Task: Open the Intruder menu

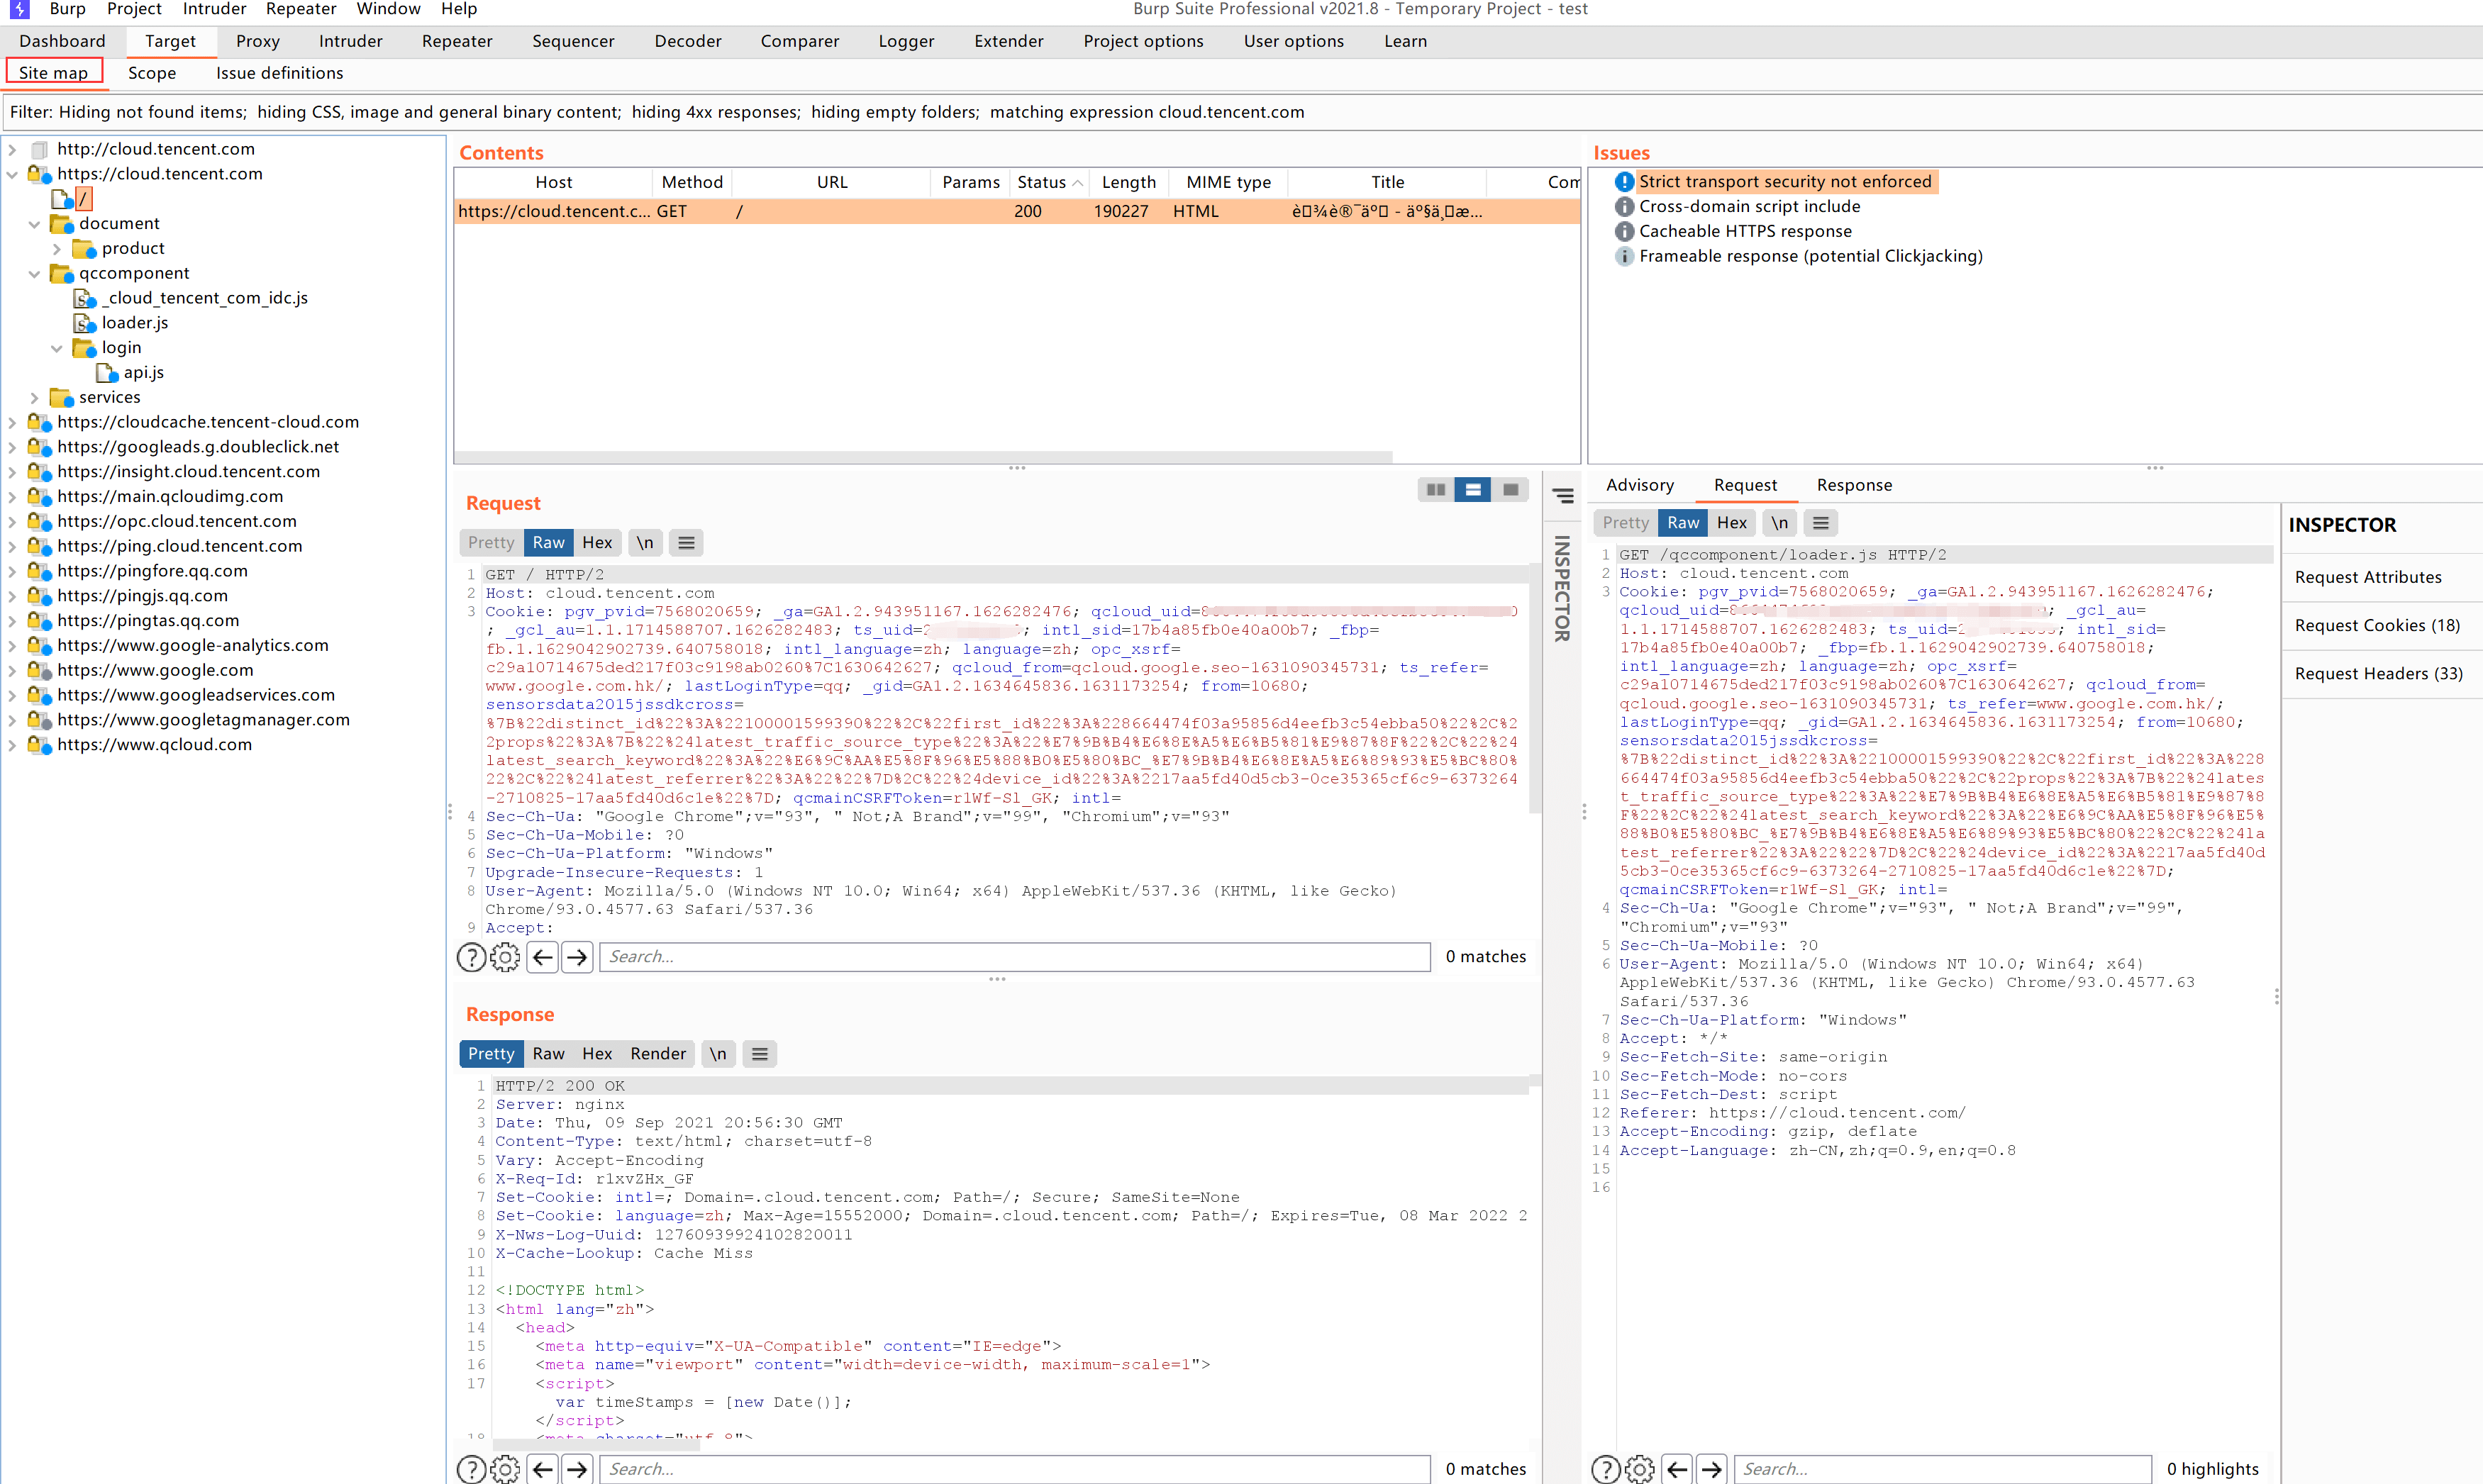Action: (x=214, y=9)
